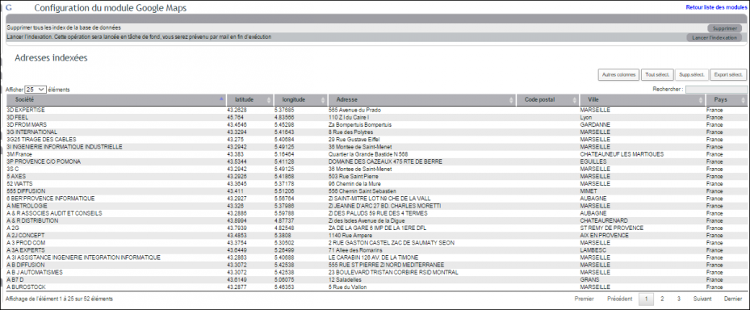Click the Google G logo icon
The height and width of the screenshot is (310, 750).
8,8
